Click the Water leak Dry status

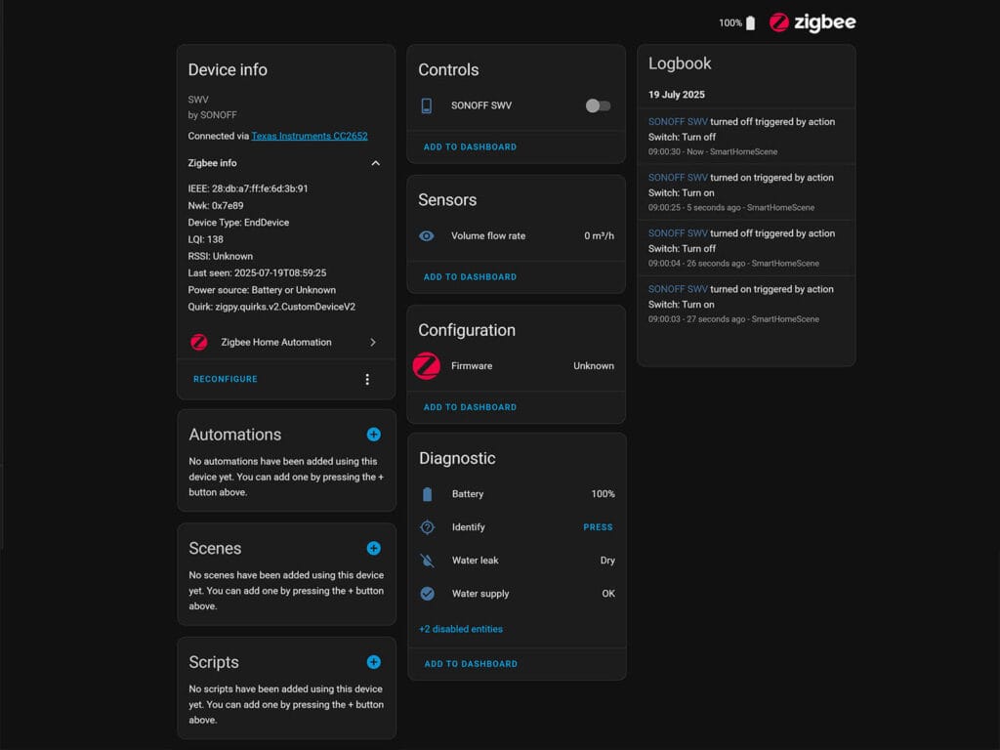(x=607, y=561)
